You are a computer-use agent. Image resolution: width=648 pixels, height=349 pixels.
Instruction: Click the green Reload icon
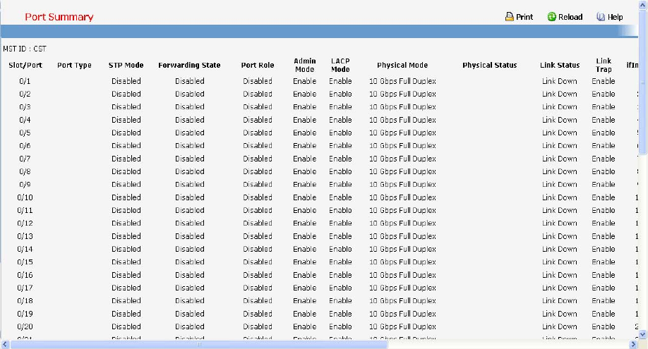pos(552,17)
